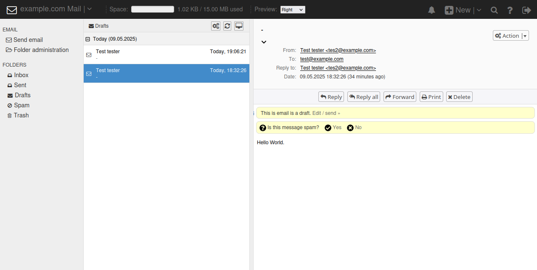Click the help question mark icon

coord(510,10)
